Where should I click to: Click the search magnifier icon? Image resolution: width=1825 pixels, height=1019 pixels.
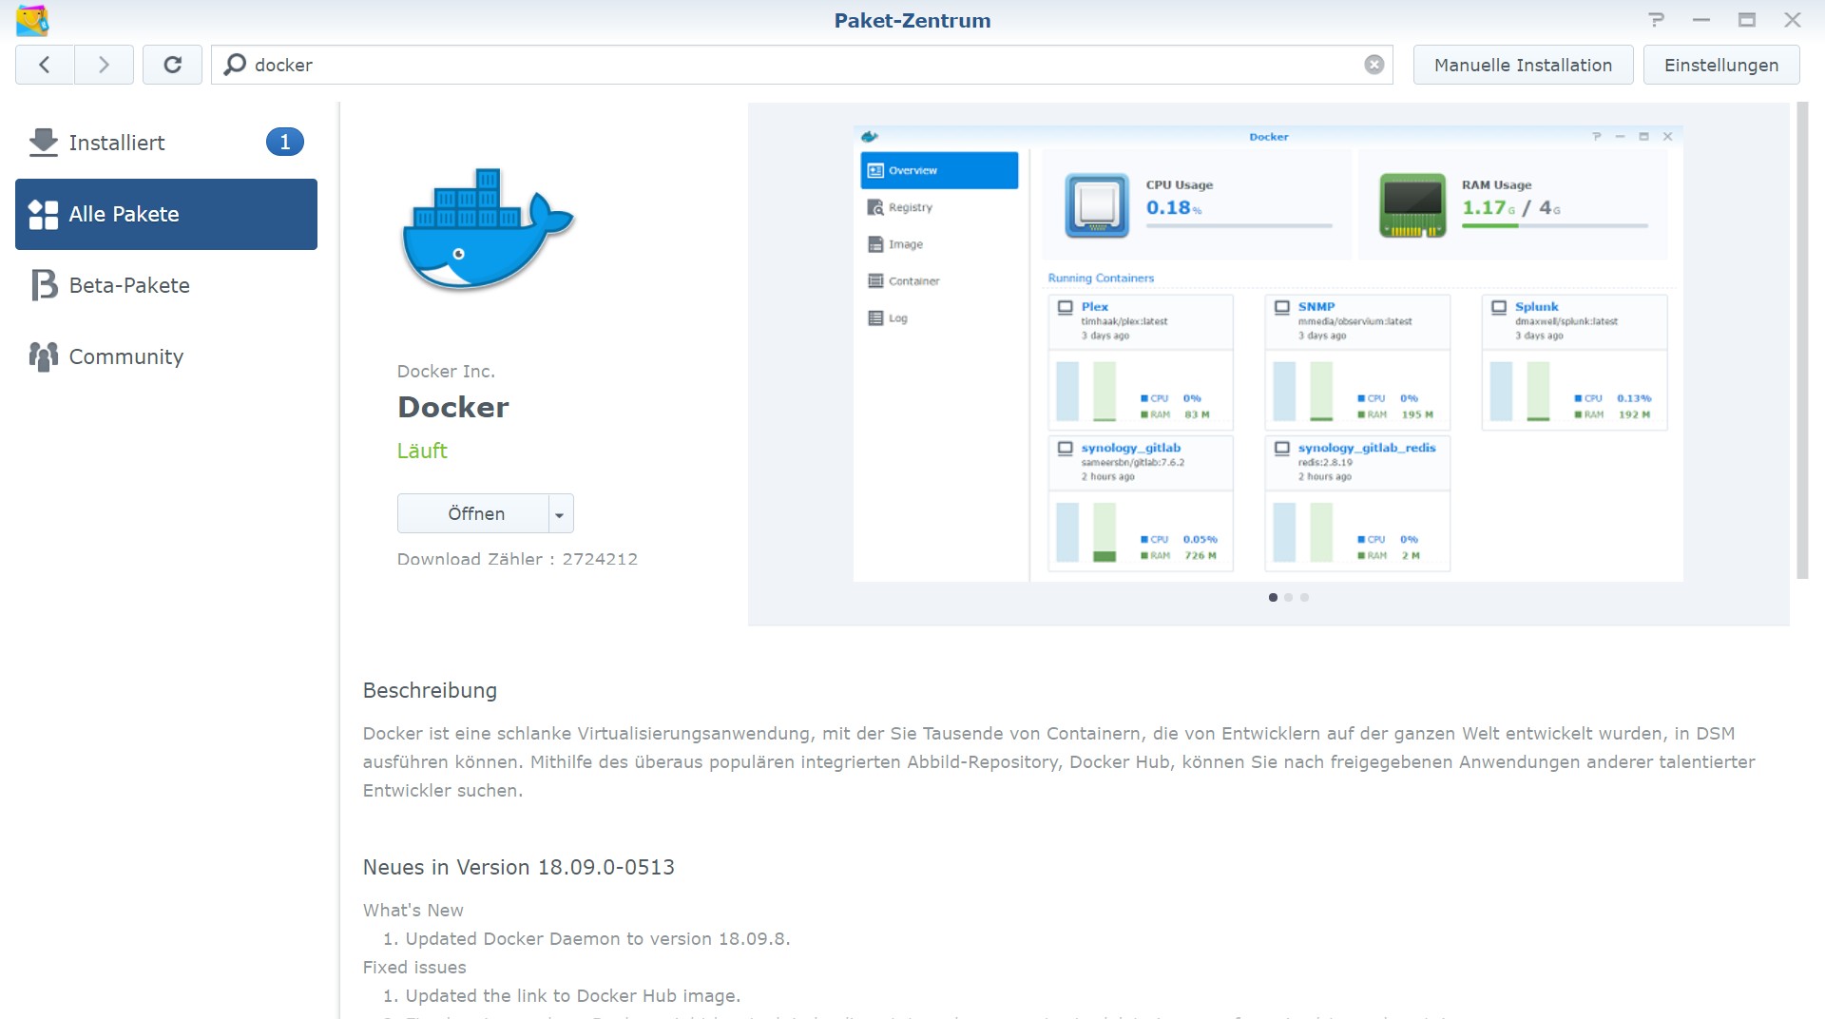[233, 65]
